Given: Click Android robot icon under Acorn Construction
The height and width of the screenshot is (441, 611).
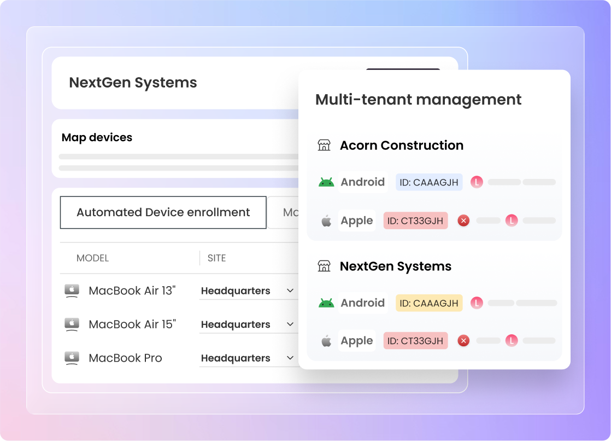Looking at the screenshot, I should pyautogui.click(x=326, y=182).
